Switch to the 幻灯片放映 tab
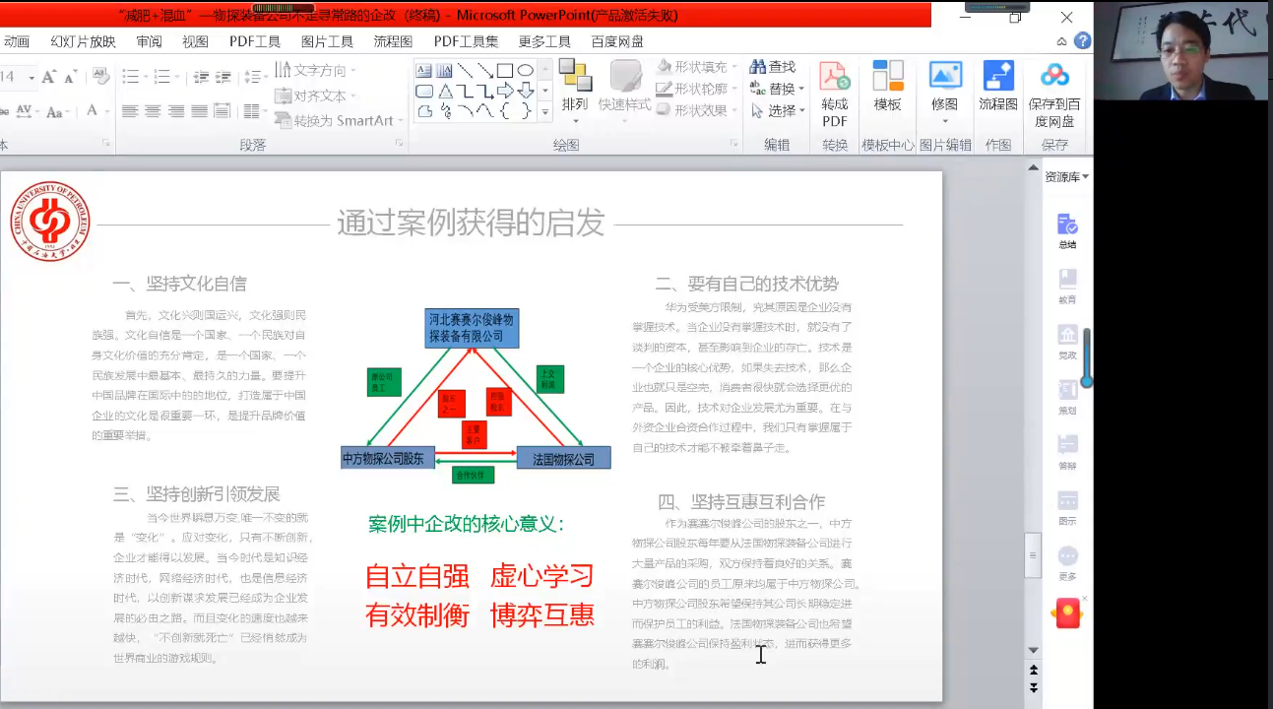Screen dimensions: 1273x709 (x=83, y=41)
